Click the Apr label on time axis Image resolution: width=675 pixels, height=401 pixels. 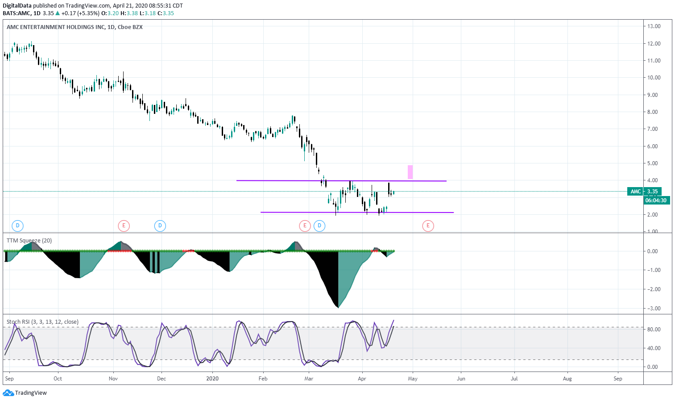coord(362,379)
